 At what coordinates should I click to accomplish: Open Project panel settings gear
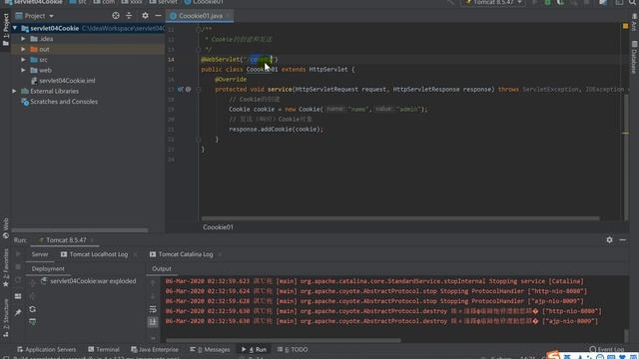point(145,16)
